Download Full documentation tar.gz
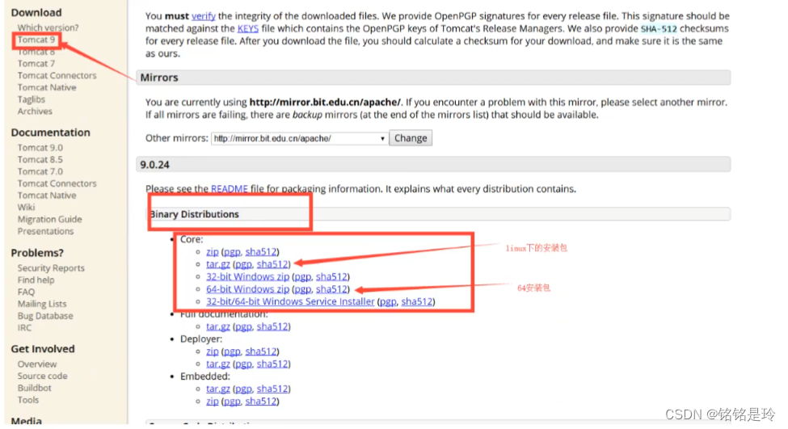Image resolution: width=788 pixels, height=429 pixels. click(218, 326)
